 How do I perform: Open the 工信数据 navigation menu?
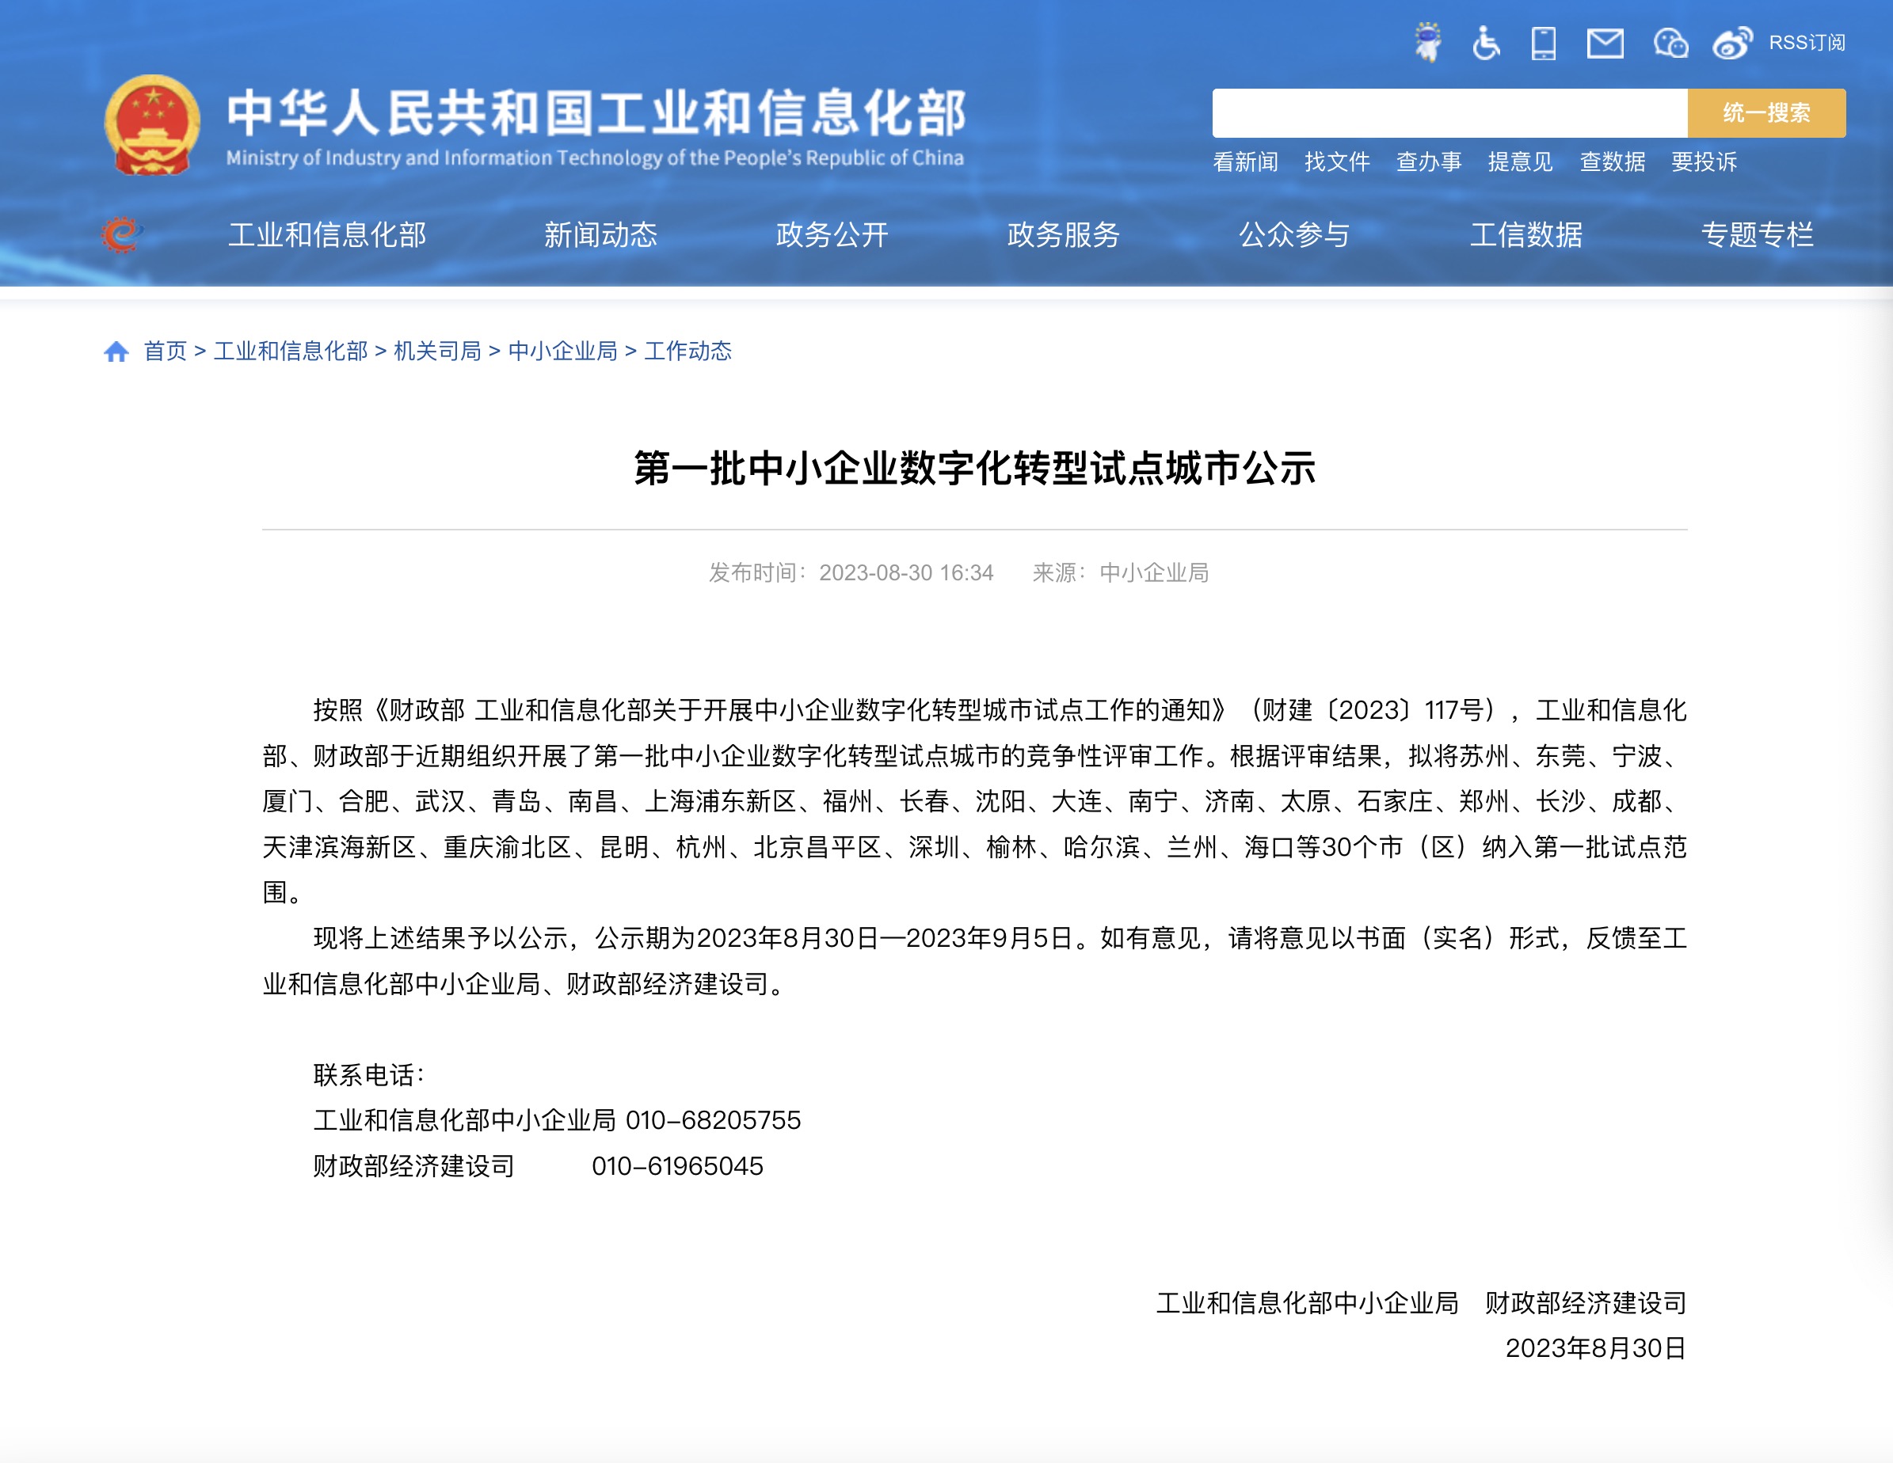point(1526,235)
